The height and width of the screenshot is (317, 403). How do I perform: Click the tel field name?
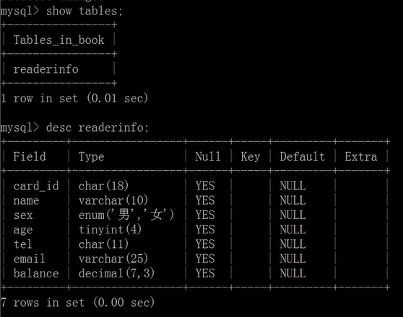(23, 244)
